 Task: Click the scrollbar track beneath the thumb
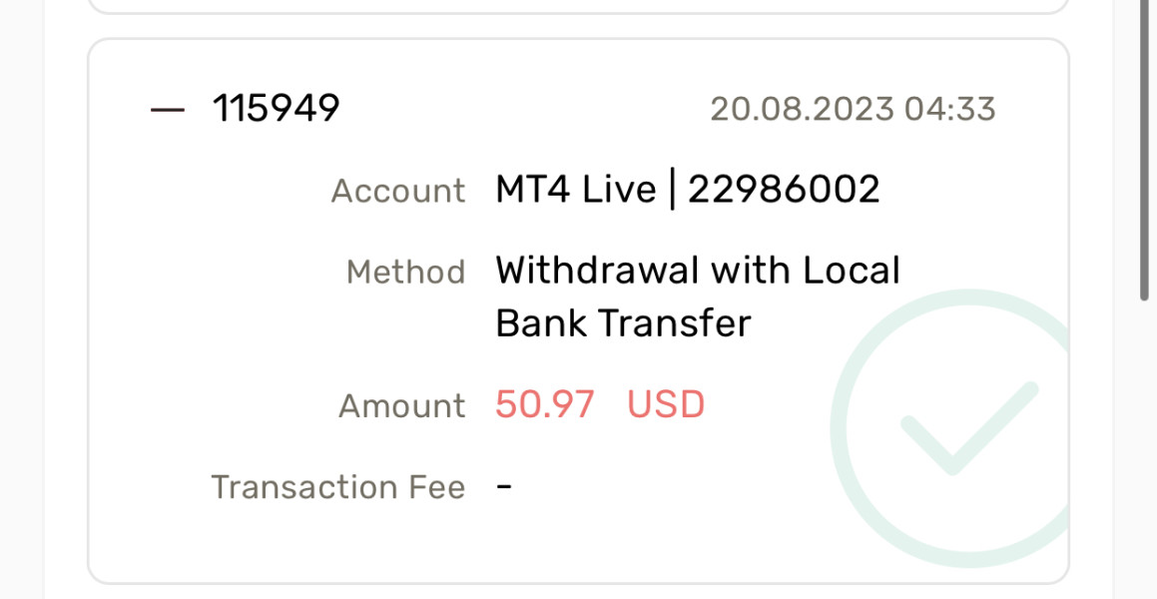click(x=1144, y=449)
